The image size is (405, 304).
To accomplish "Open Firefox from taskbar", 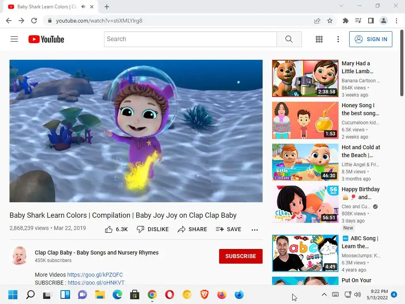I will 221,294.
